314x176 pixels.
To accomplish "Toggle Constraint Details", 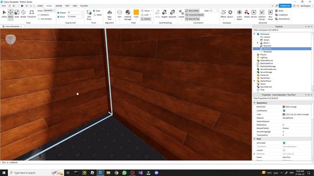I will click(x=194, y=15).
